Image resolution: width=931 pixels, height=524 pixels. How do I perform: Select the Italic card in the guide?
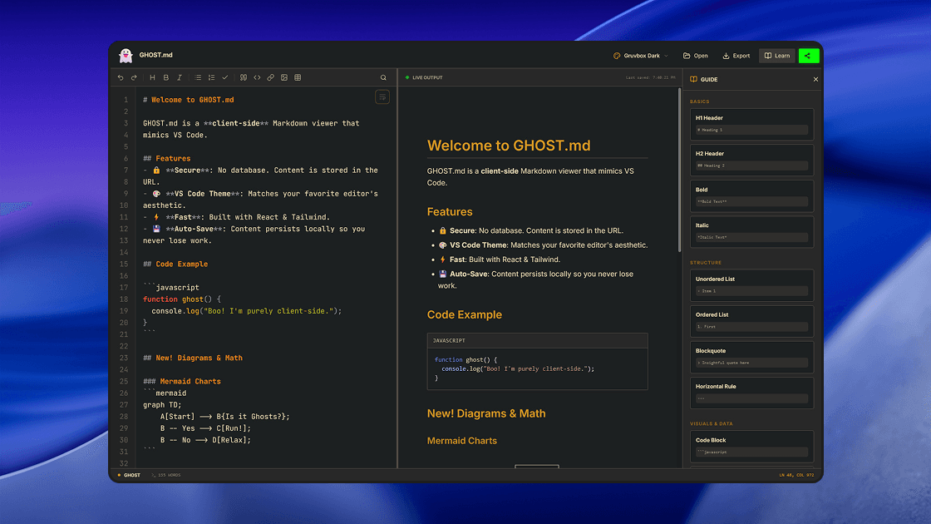coord(751,232)
